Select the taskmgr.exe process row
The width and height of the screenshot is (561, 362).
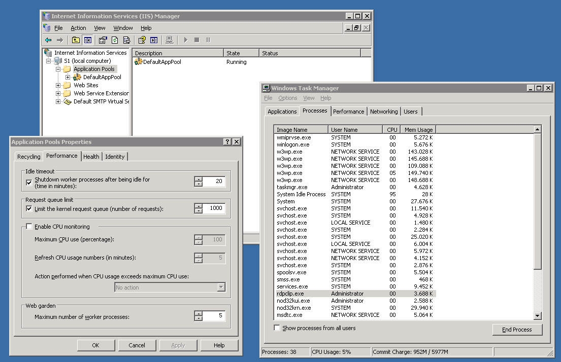pos(355,187)
